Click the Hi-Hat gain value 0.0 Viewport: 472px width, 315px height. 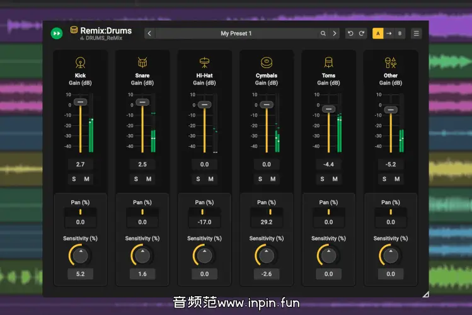204,164
